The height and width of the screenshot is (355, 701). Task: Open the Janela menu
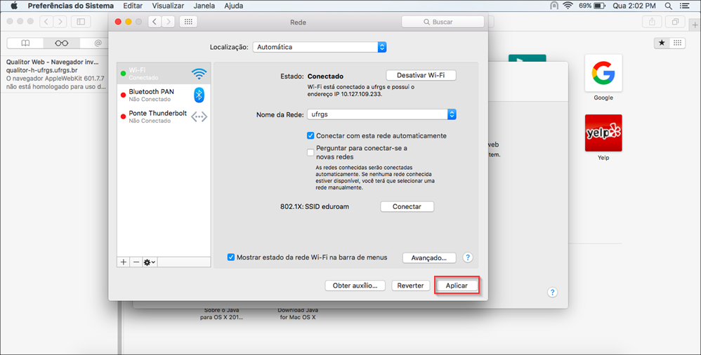(204, 6)
